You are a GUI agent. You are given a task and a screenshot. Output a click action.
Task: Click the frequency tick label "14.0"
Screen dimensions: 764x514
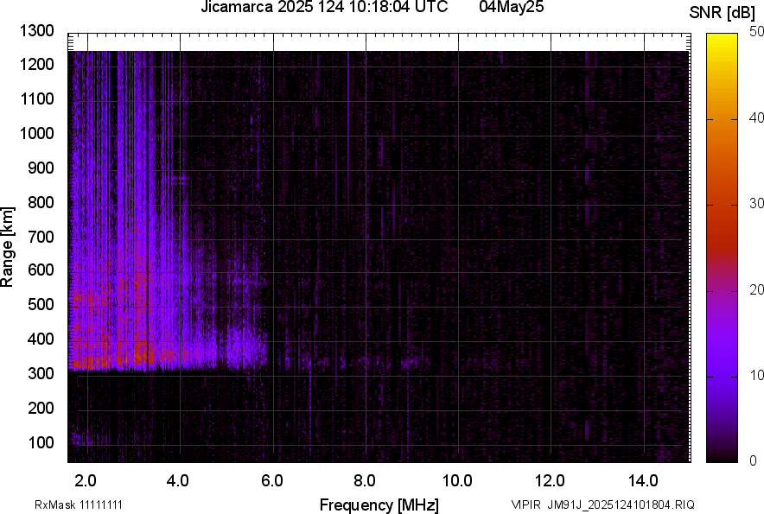pos(643,481)
